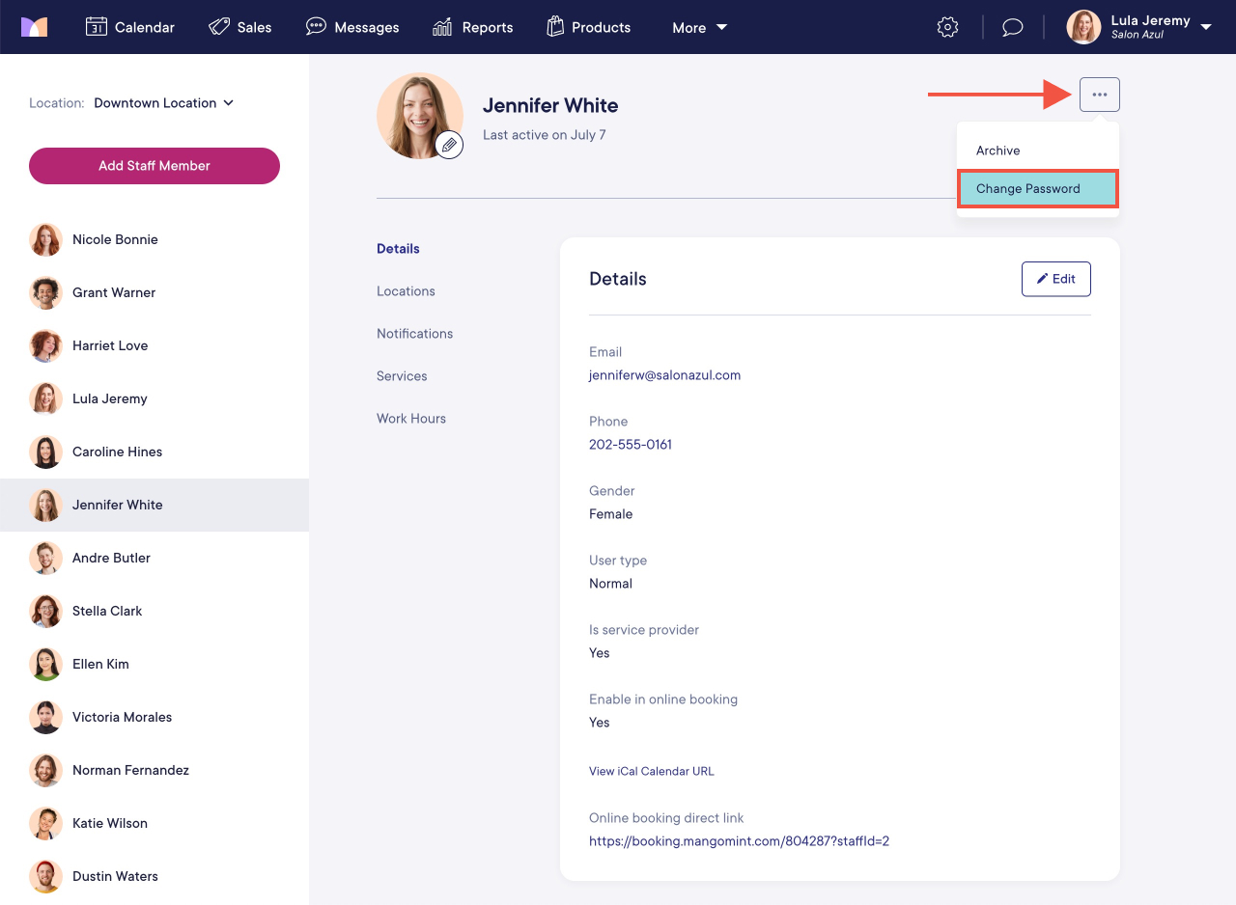Screen dimensions: 1236x905
Task: Select Change Password from the menu
Action: (1026, 188)
